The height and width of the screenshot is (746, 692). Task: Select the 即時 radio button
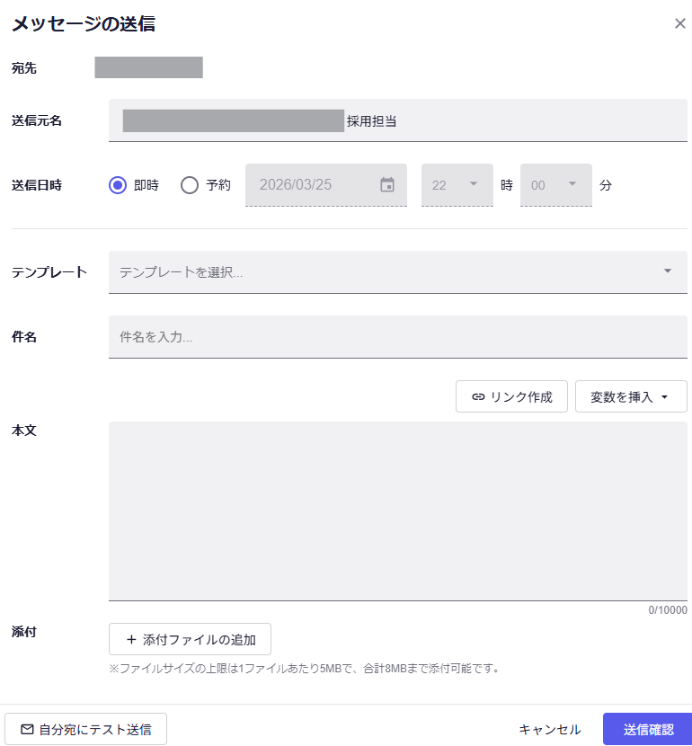[x=118, y=185]
